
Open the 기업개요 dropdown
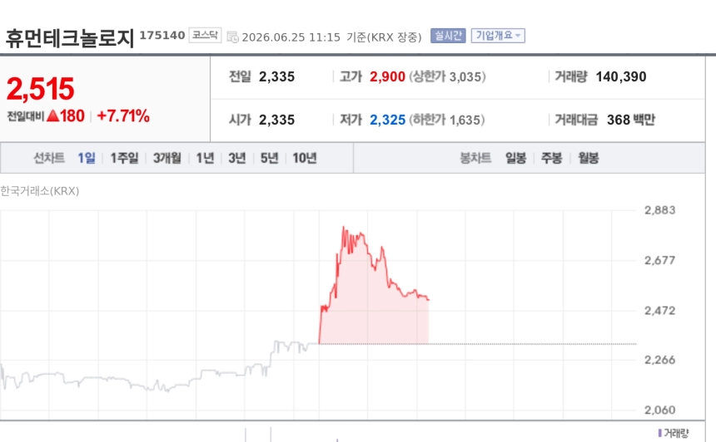click(x=498, y=36)
